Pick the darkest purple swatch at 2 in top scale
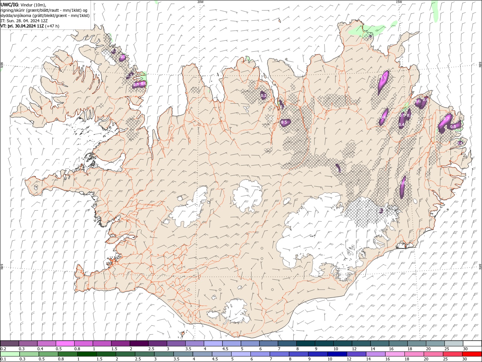This screenshot has height=362, width=482. (139, 343)
